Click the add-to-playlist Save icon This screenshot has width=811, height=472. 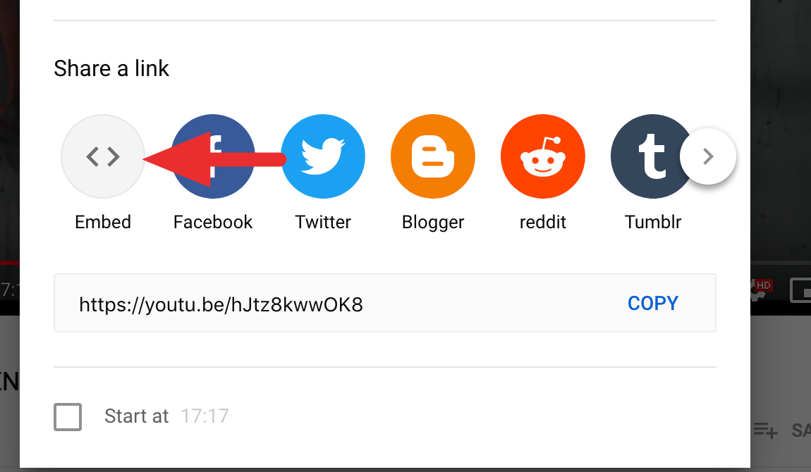765,430
